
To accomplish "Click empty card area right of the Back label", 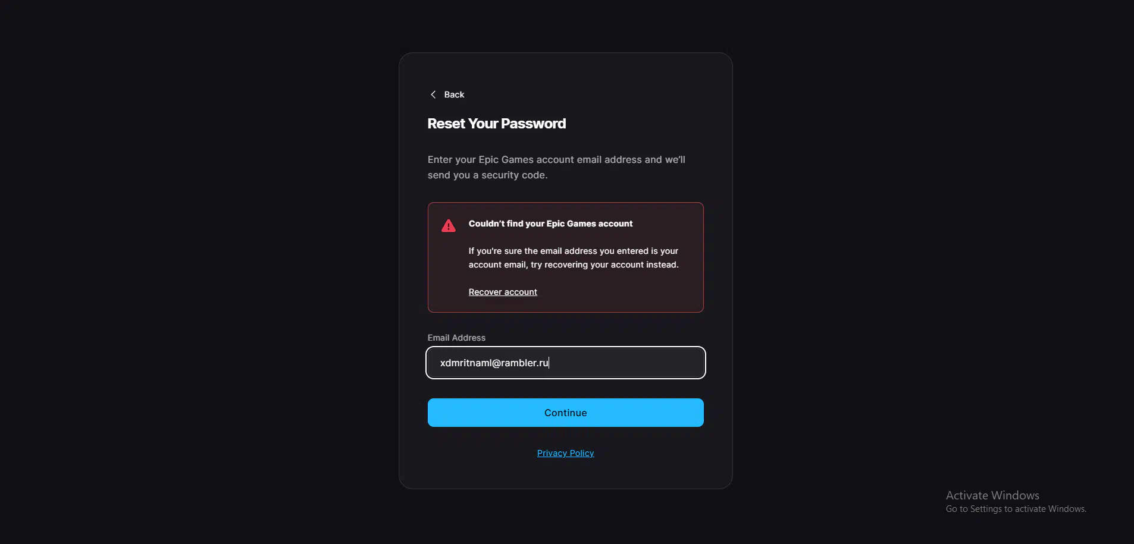I will click(x=583, y=95).
